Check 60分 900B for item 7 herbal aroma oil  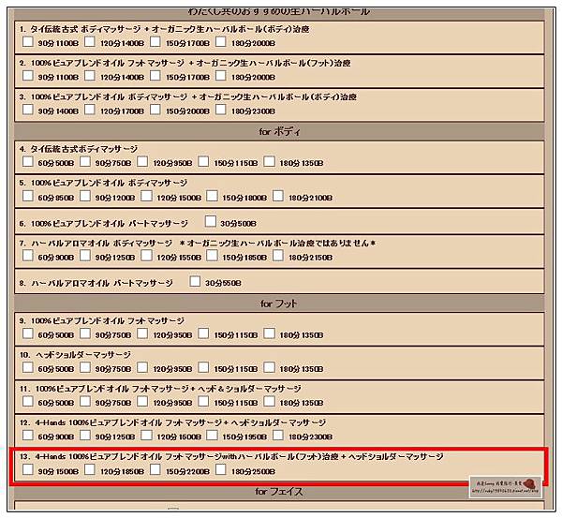pyautogui.click(x=27, y=256)
